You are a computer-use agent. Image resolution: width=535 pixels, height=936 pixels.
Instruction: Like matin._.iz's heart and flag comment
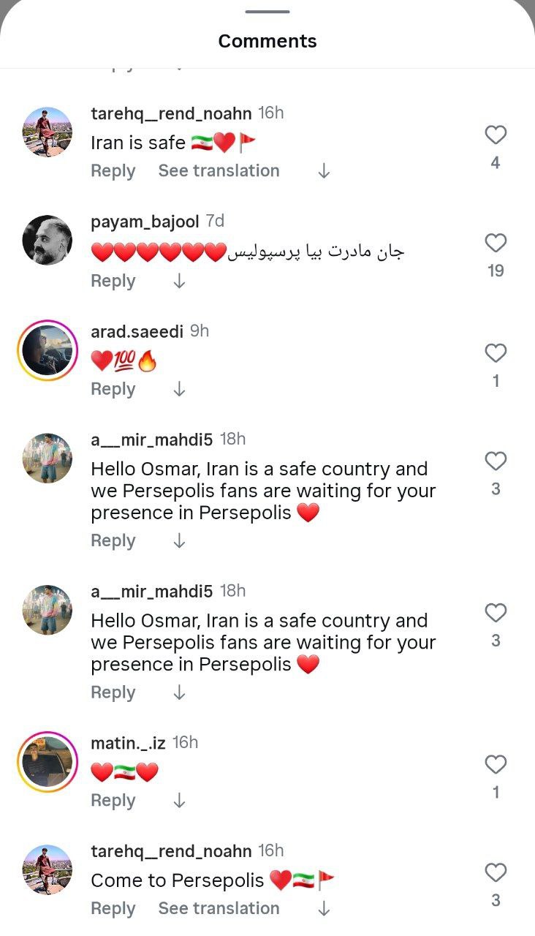[x=496, y=765]
